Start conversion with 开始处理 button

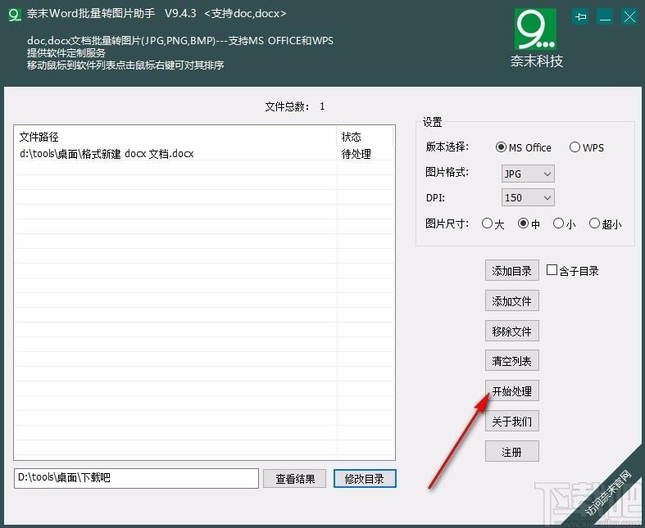coord(511,390)
